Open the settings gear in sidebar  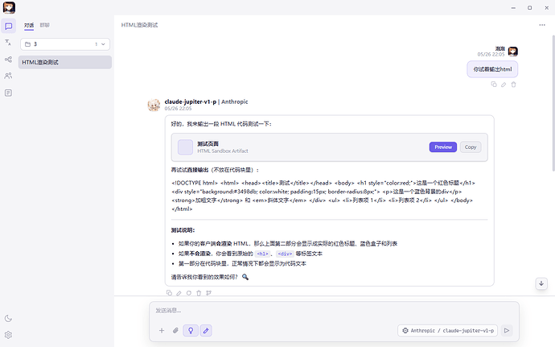8,335
